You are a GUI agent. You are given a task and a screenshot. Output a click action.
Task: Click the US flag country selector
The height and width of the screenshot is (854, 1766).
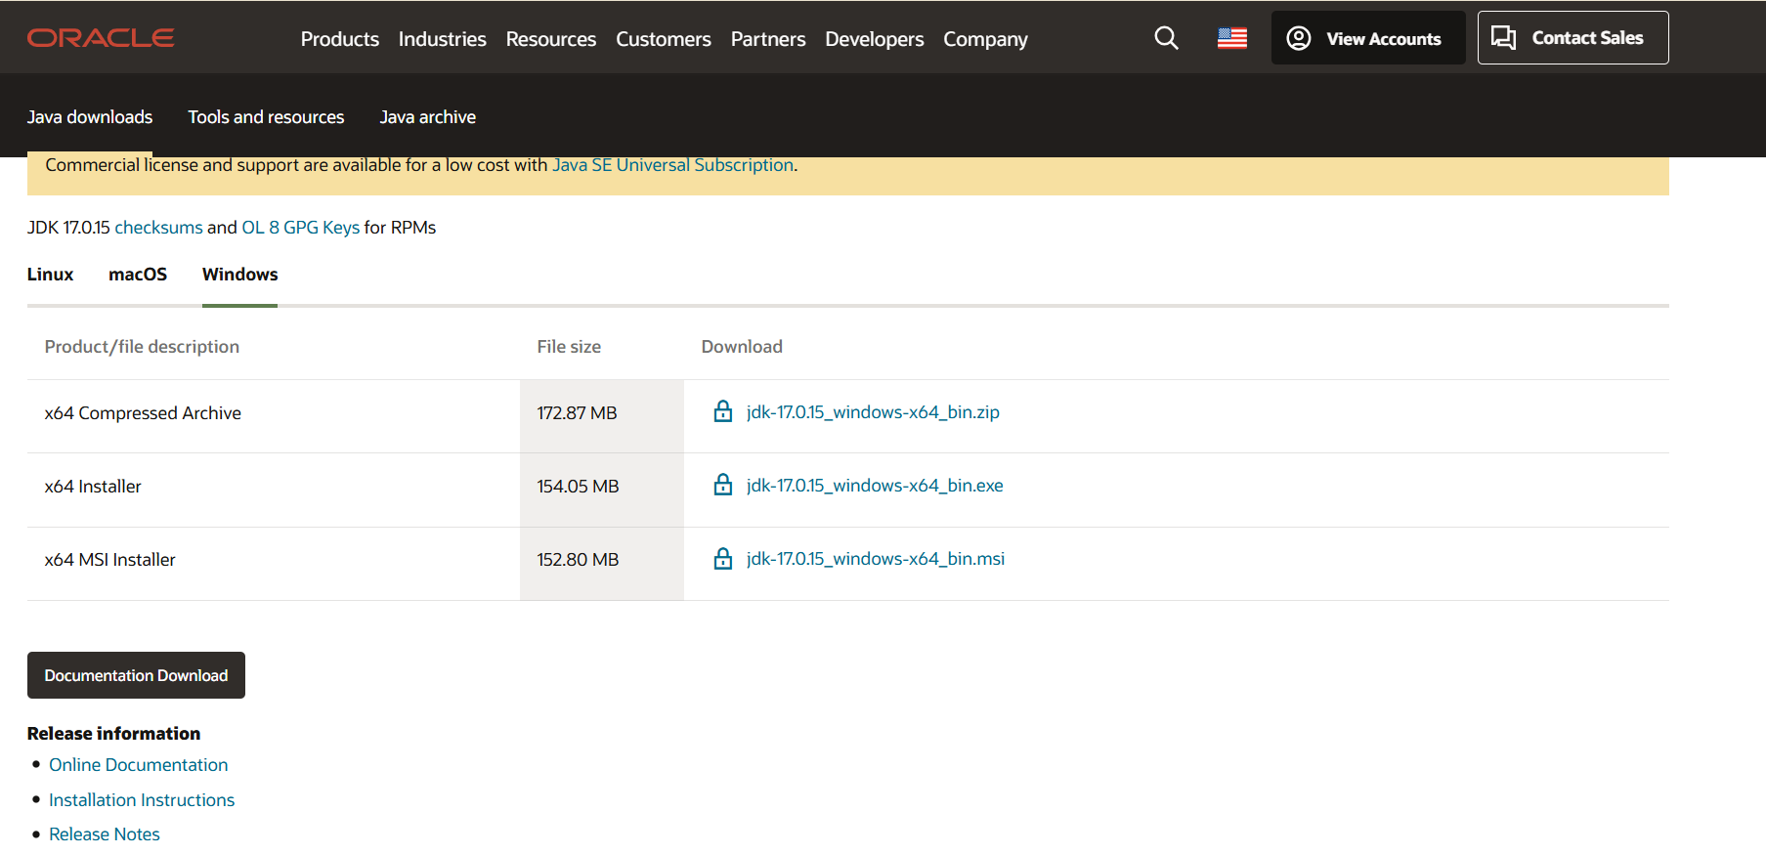[1232, 38]
